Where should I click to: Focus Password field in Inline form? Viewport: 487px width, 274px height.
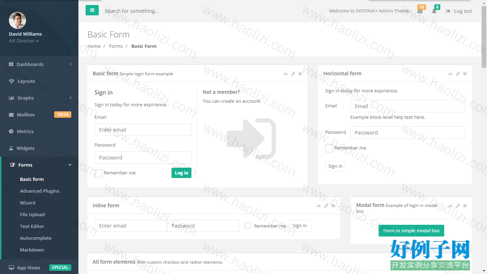pyautogui.click(x=203, y=226)
